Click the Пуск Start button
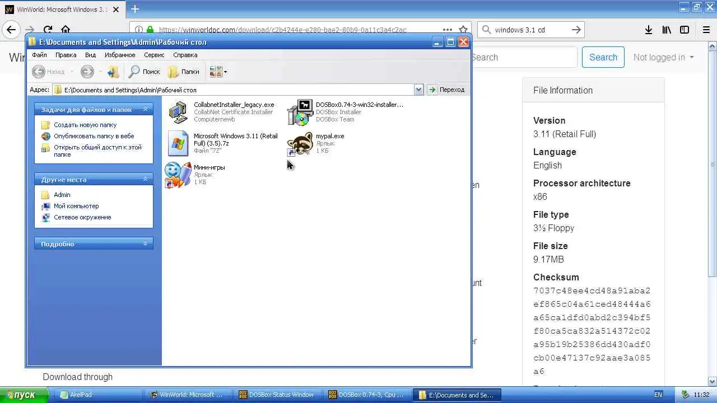Image resolution: width=717 pixels, height=403 pixels. 24,395
